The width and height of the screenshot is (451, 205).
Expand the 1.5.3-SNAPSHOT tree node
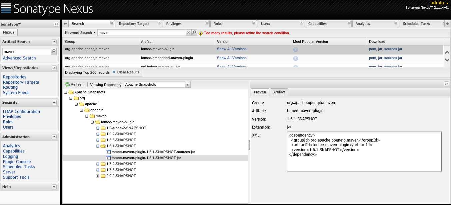tap(98, 140)
